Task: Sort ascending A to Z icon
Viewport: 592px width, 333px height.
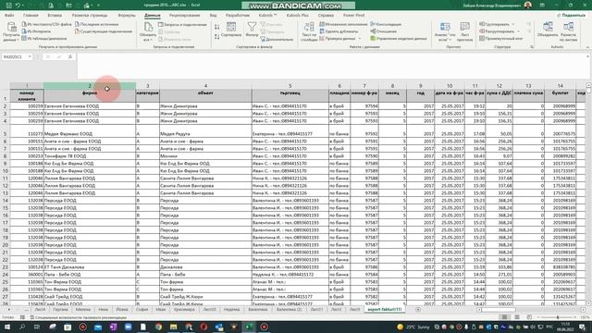Action: [217, 27]
